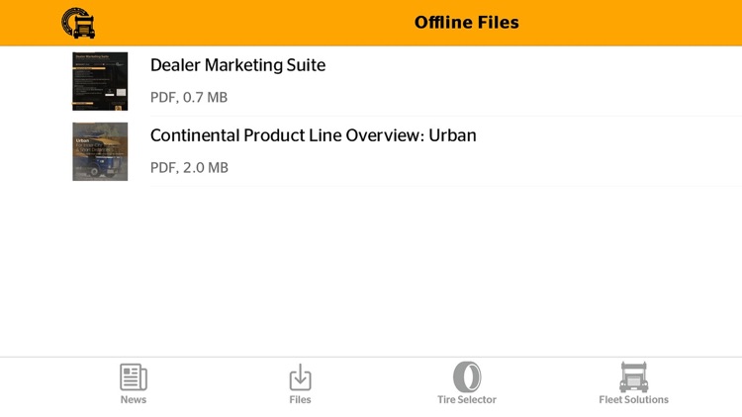
Task: Click the PDF, 0.7 MB file details
Action: (189, 98)
